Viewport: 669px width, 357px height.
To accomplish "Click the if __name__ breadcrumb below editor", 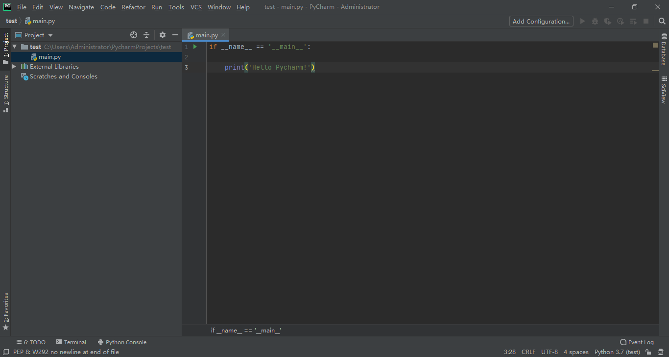I will 246,331.
